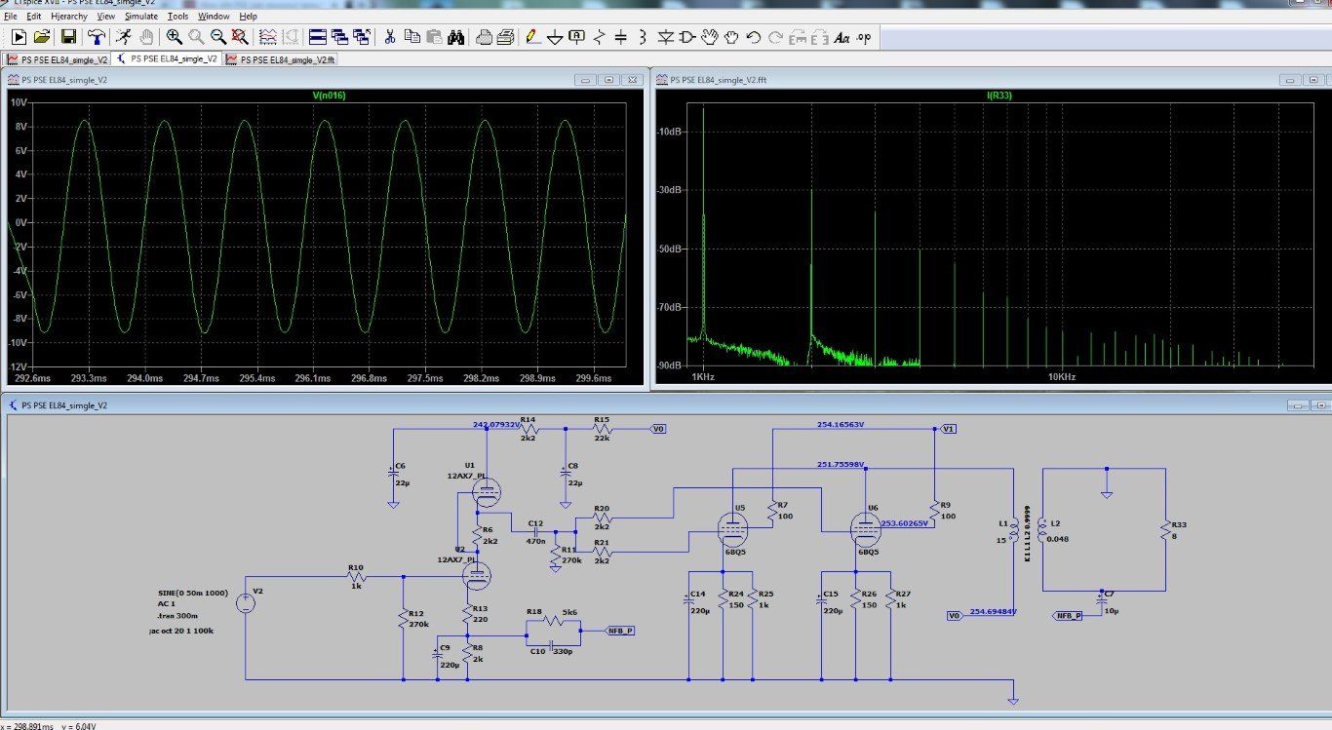Open the Edit menu
1332x730 pixels.
35,17
